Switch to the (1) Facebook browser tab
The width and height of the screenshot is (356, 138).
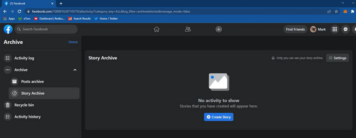tap(29, 4)
